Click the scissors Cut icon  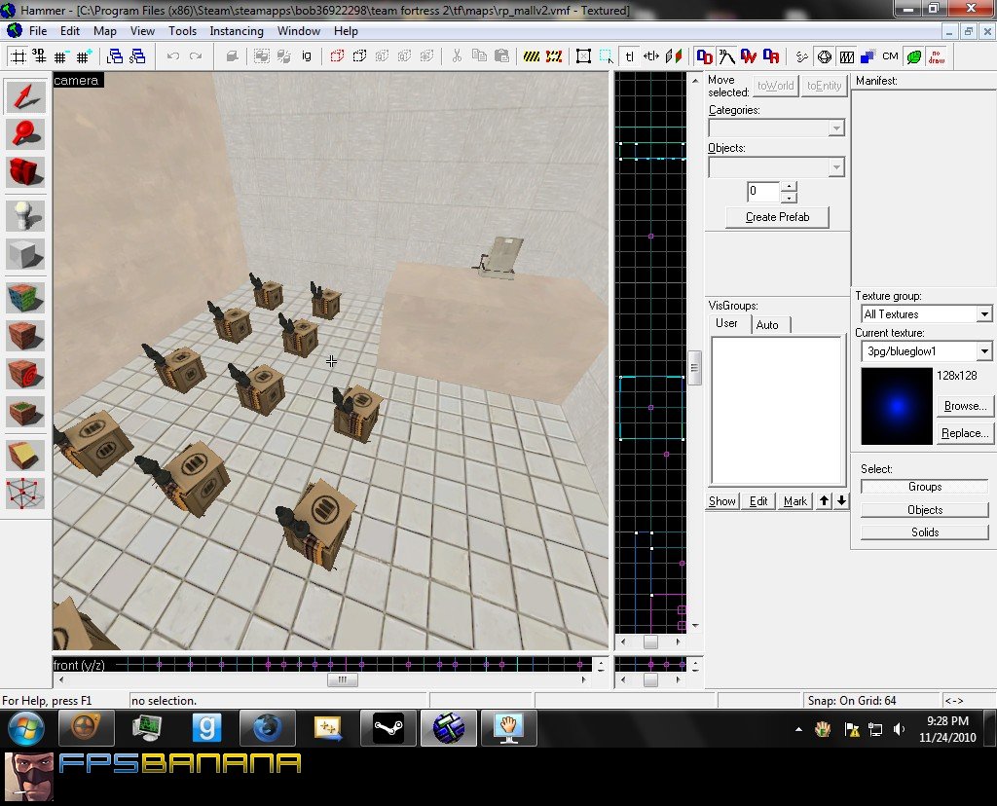(457, 56)
